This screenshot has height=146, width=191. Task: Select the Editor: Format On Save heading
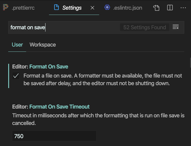tap(40, 66)
